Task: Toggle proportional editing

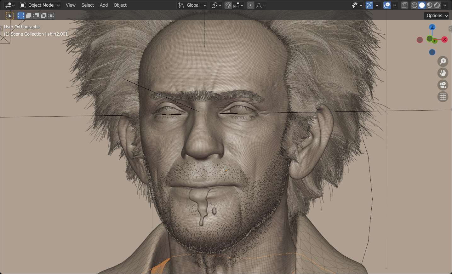Action: coord(250,5)
